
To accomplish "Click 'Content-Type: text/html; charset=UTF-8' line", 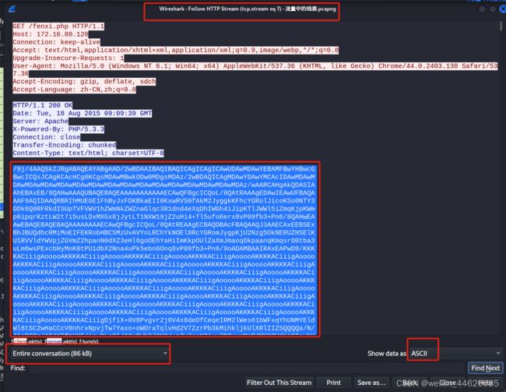I will 89,153.
